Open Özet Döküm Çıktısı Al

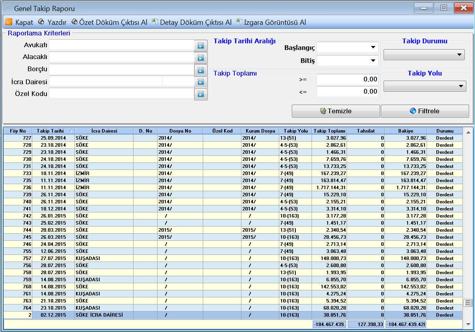pos(109,22)
